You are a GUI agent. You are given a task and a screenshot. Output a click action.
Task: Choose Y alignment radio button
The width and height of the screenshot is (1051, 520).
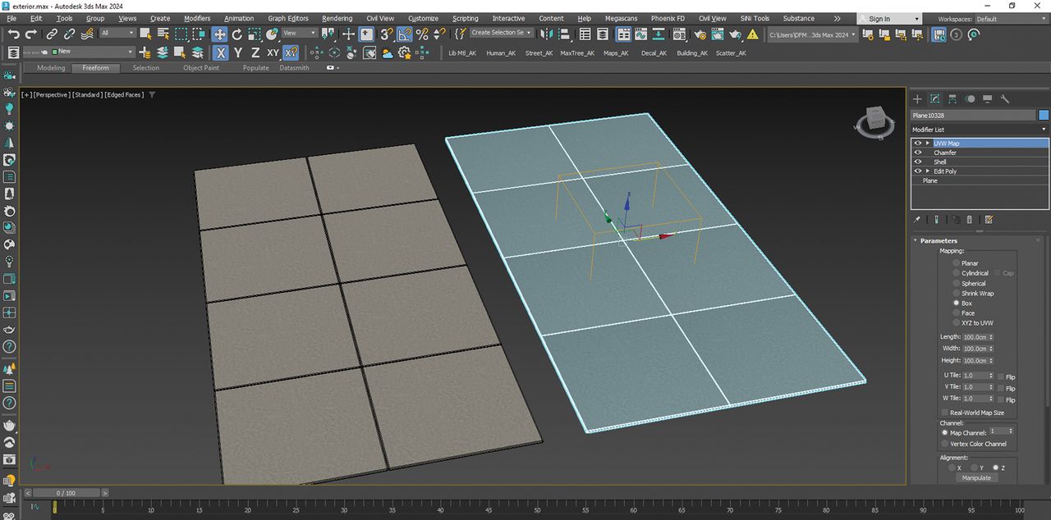973,468
